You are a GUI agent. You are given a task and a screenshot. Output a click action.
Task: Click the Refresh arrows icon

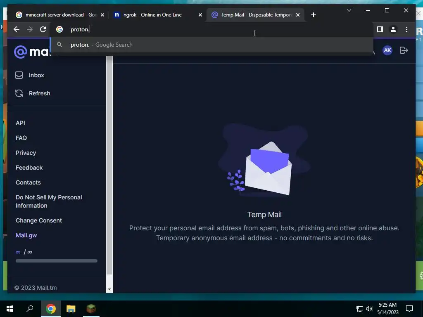[x=19, y=93]
